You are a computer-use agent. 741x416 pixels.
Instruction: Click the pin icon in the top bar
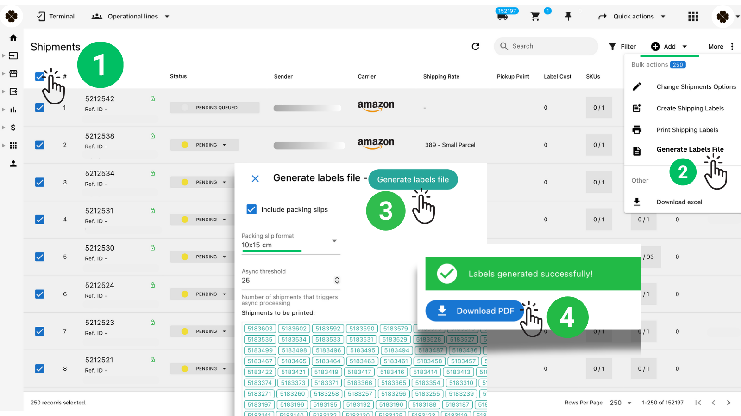coord(569,16)
